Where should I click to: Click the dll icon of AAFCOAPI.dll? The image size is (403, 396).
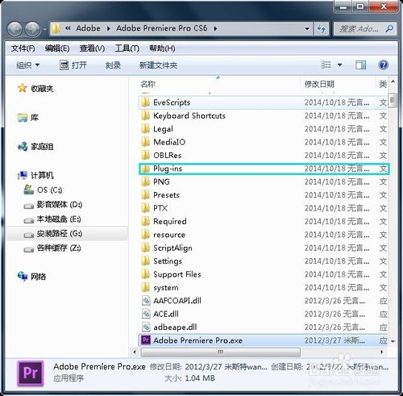pyautogui.click(x=146, y=301)
